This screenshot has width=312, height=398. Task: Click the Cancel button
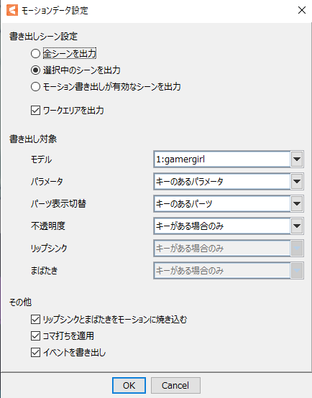coord(175,385)
